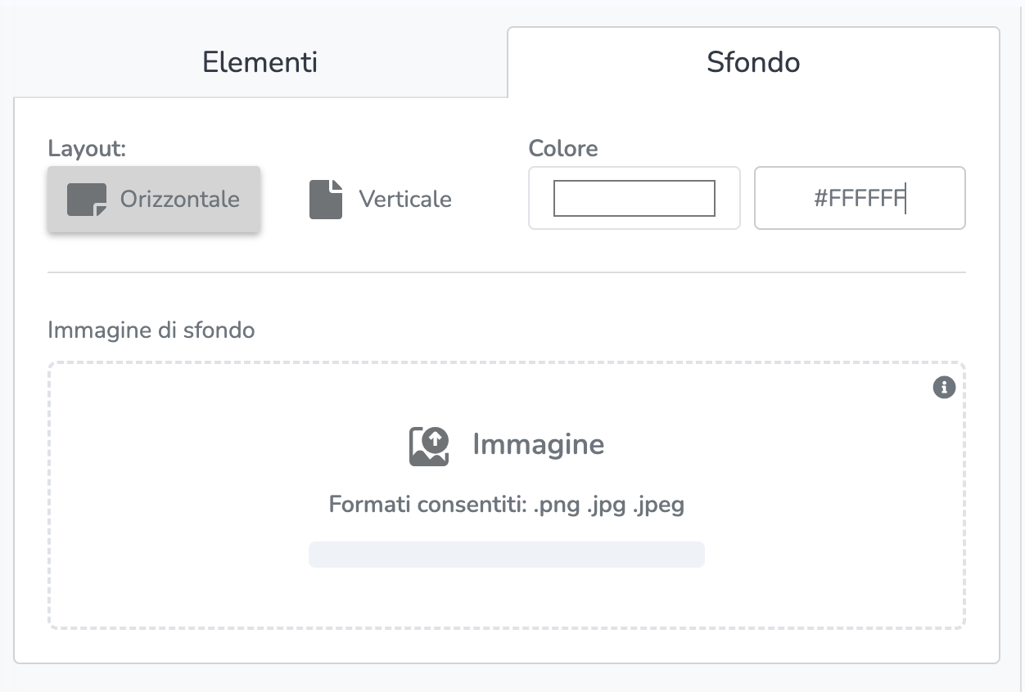Click the image upload icon

[429, 446]
